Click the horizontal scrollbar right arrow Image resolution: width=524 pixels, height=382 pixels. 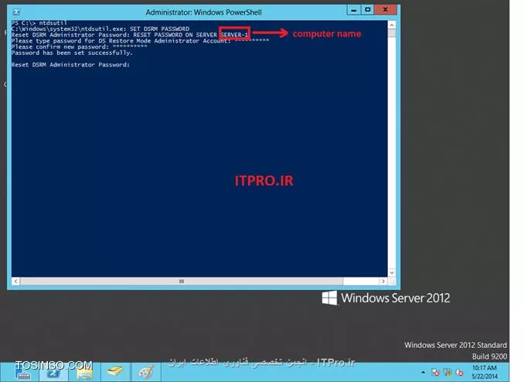click(383, 281)
